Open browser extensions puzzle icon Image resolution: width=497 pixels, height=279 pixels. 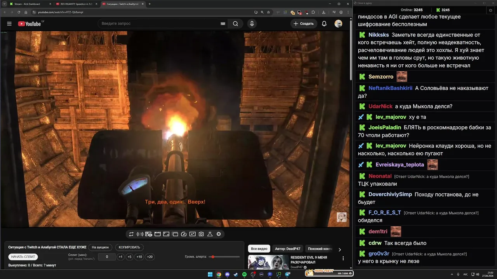(x=313, y=12)
